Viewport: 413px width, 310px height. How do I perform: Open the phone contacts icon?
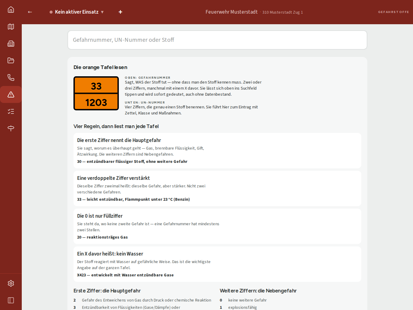coord(11,77)
